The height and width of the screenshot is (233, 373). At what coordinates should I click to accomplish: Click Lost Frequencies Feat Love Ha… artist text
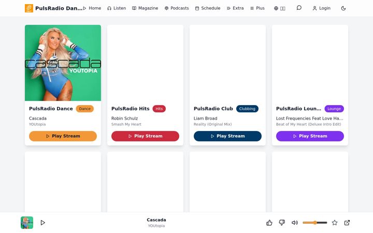click(309, 119)
